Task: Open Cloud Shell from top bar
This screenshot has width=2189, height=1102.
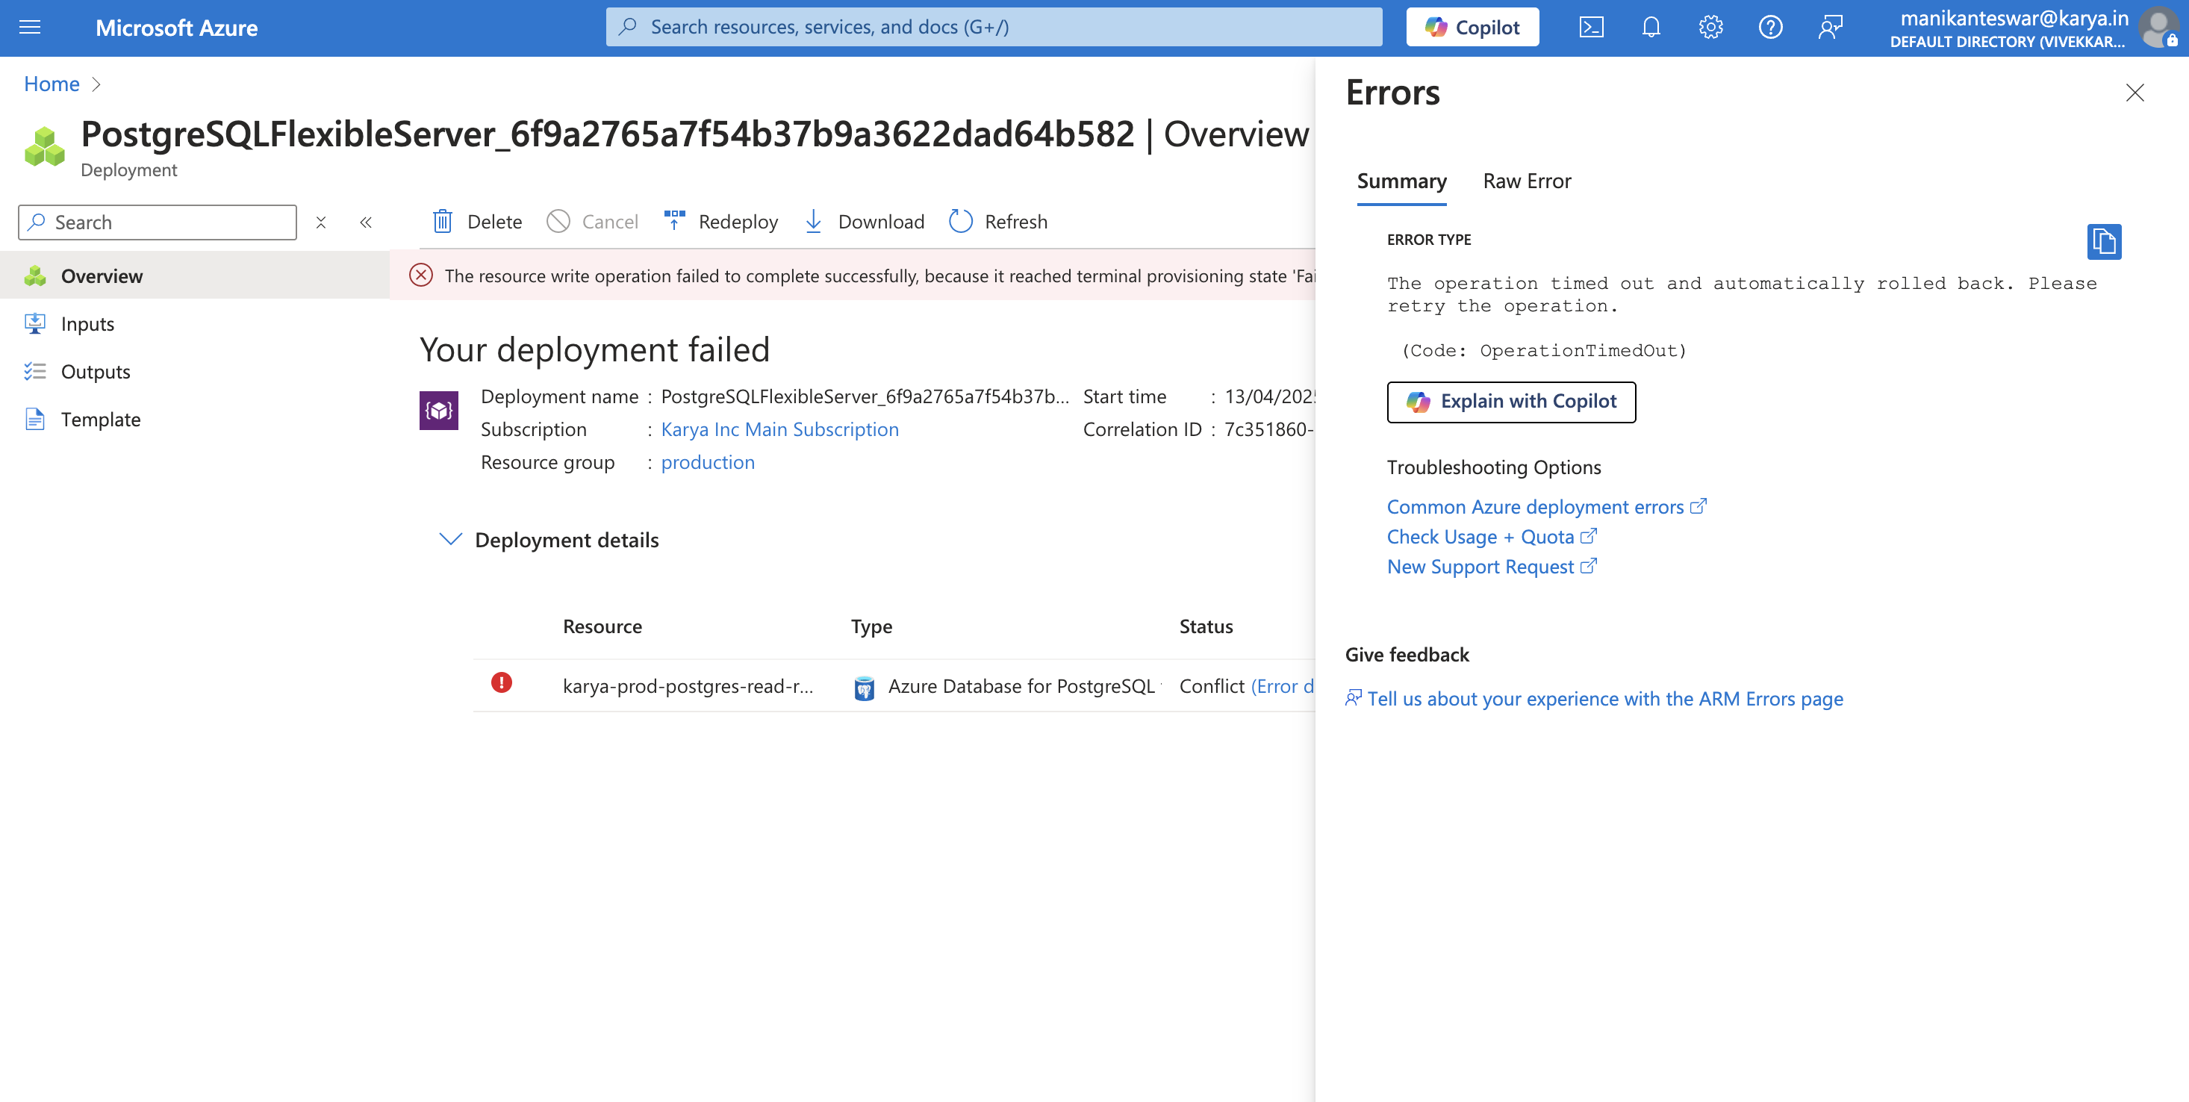Action: click(x=1591, y=27)
